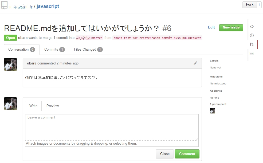The width and height of the screenshot is (263, 163).
Task: Select the Write tab in comment editor
Action: click(33, 106)
